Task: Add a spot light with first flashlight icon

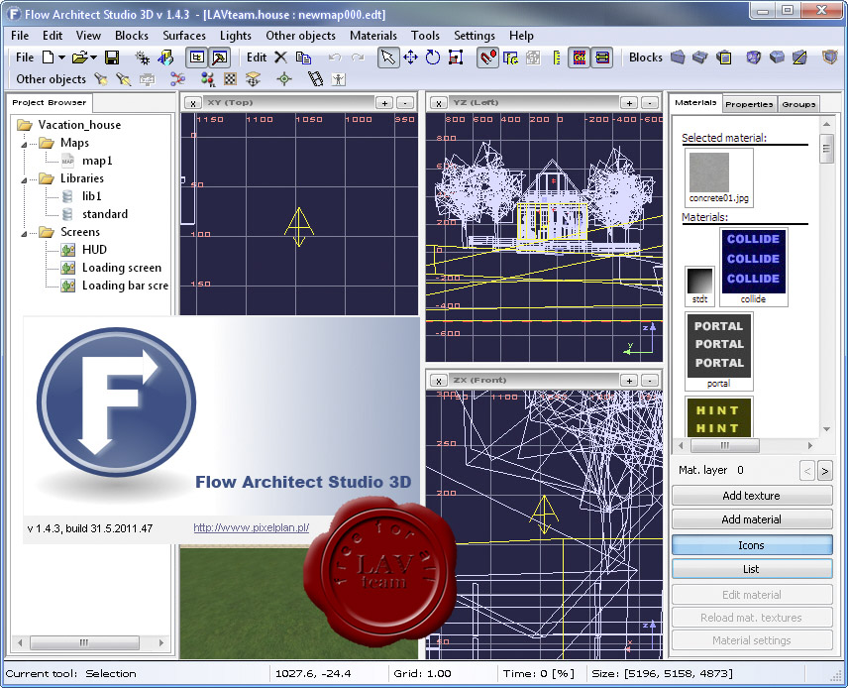Action: click(x=101, y=79)
